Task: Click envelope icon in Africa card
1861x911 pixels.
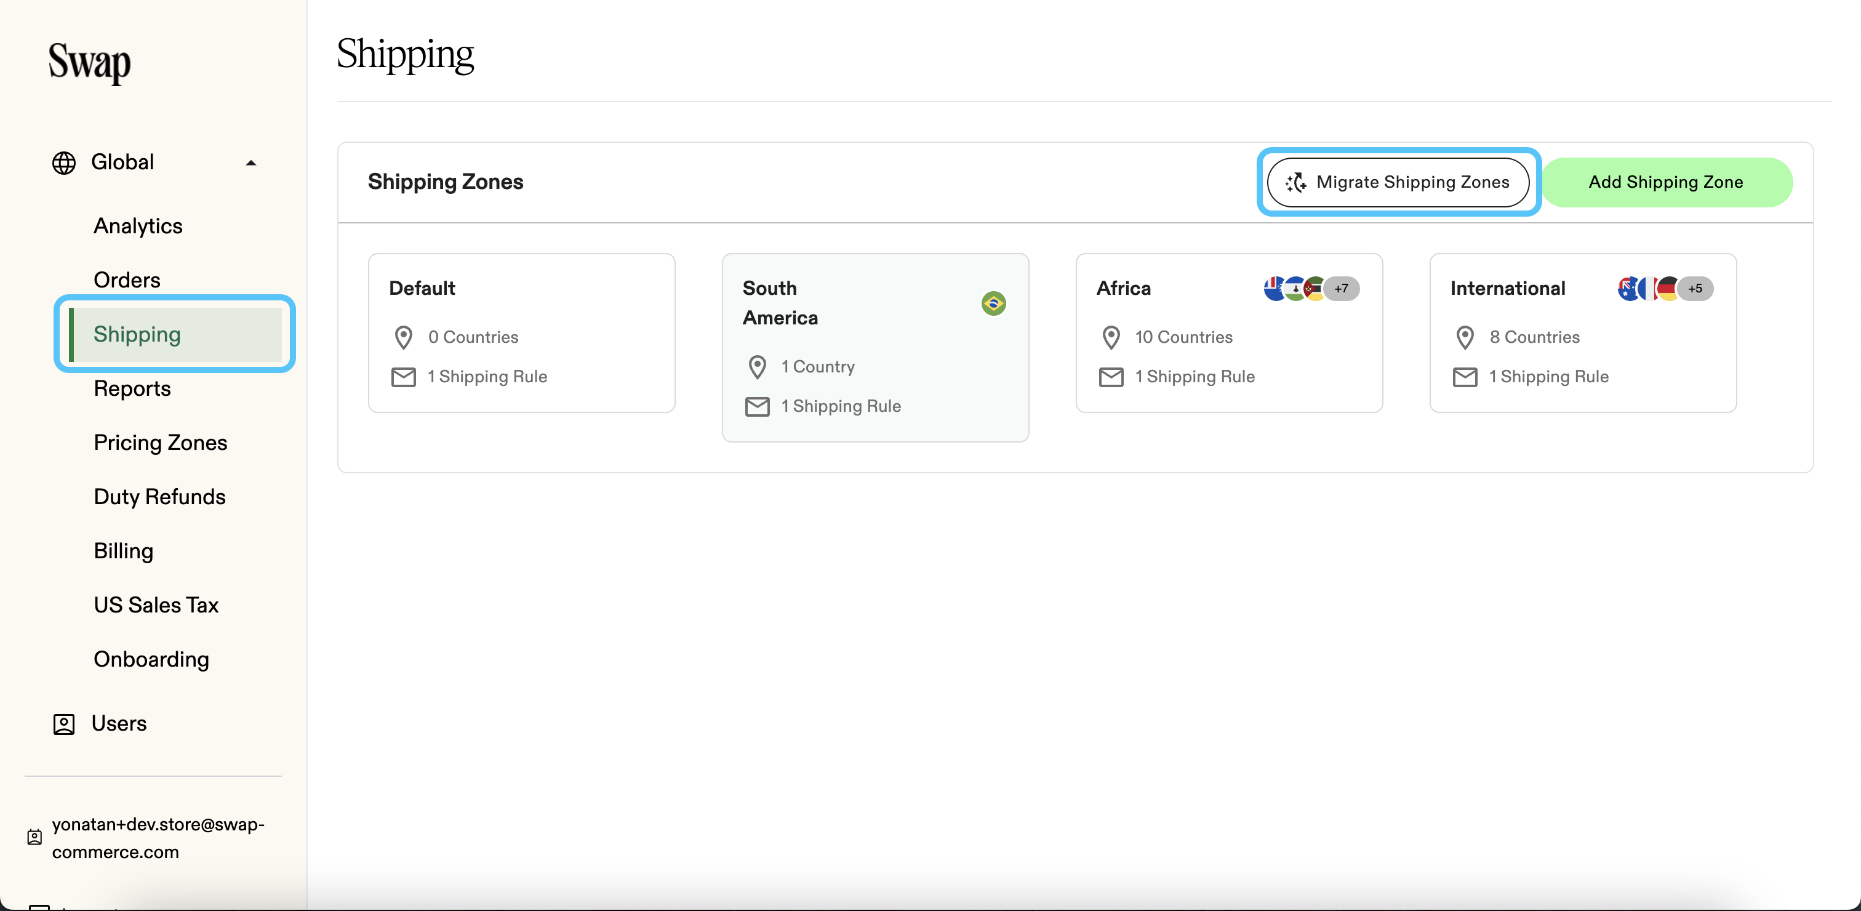Action: 1111,377
